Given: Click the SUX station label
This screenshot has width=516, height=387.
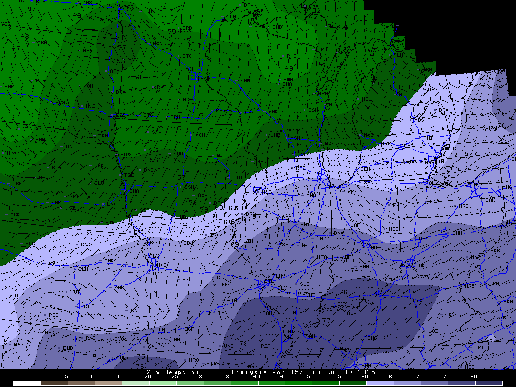Looking at the screenshot, I should (x=125, y=154).
